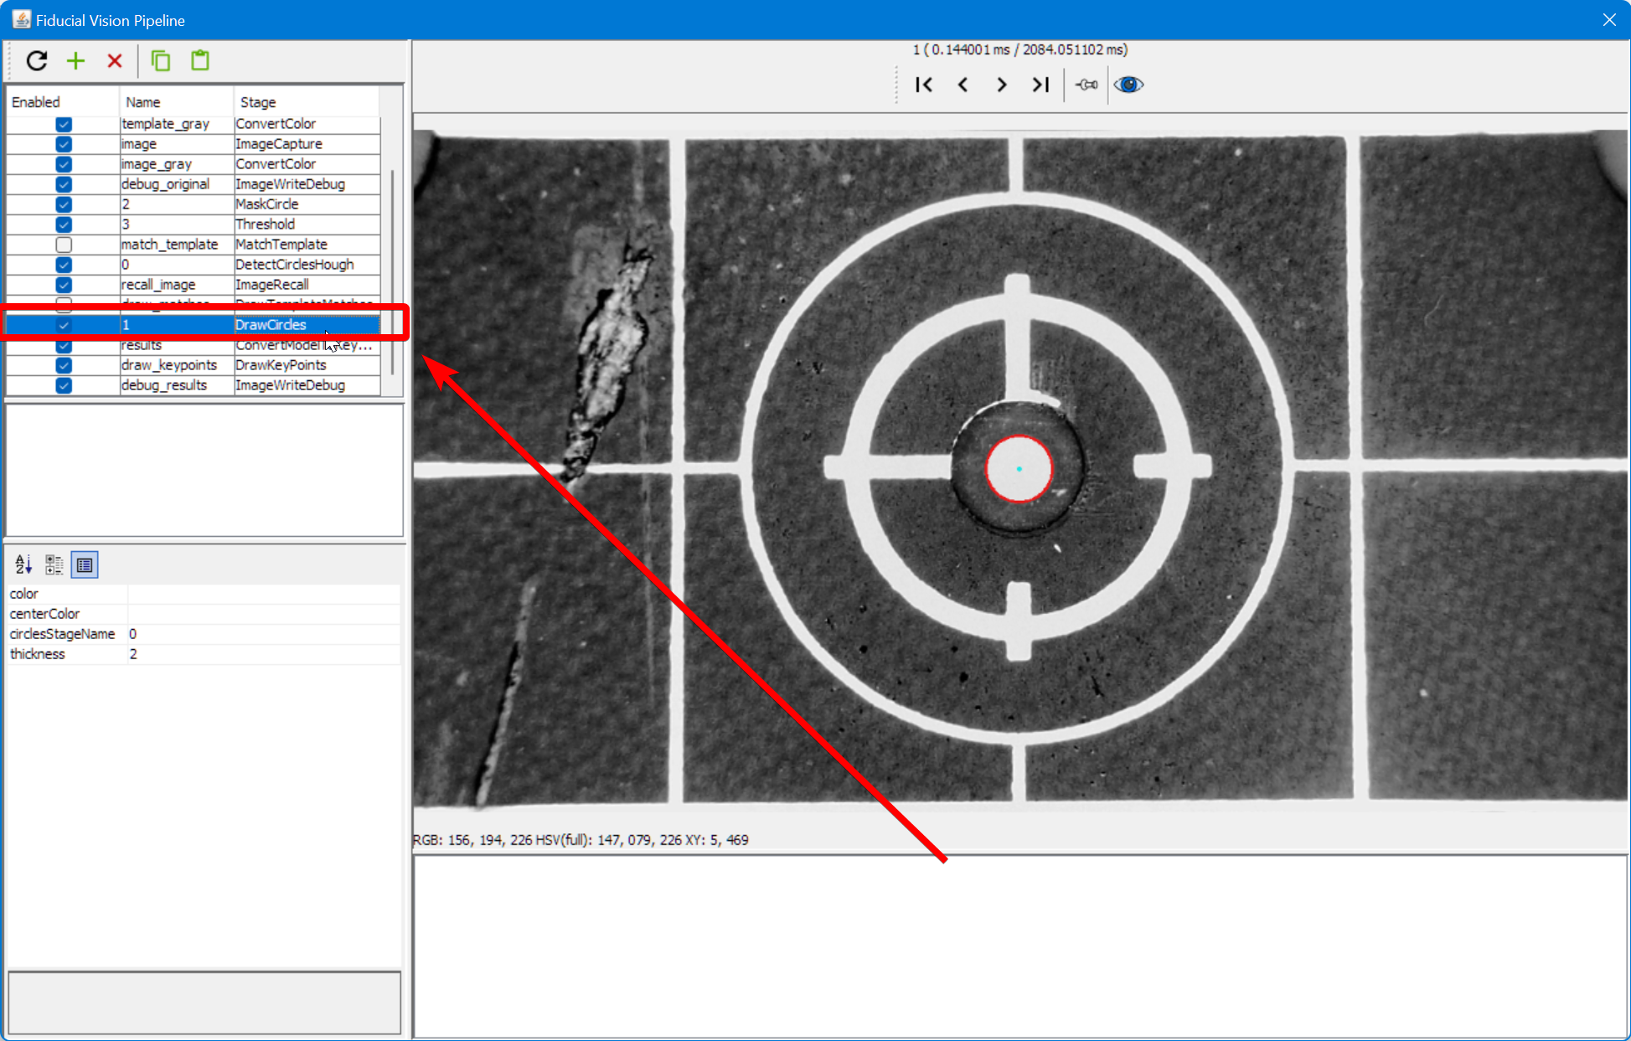This screenshot has width=1631, height=1041.
Task: Jump to first stage result
Action: pos(924,85)
